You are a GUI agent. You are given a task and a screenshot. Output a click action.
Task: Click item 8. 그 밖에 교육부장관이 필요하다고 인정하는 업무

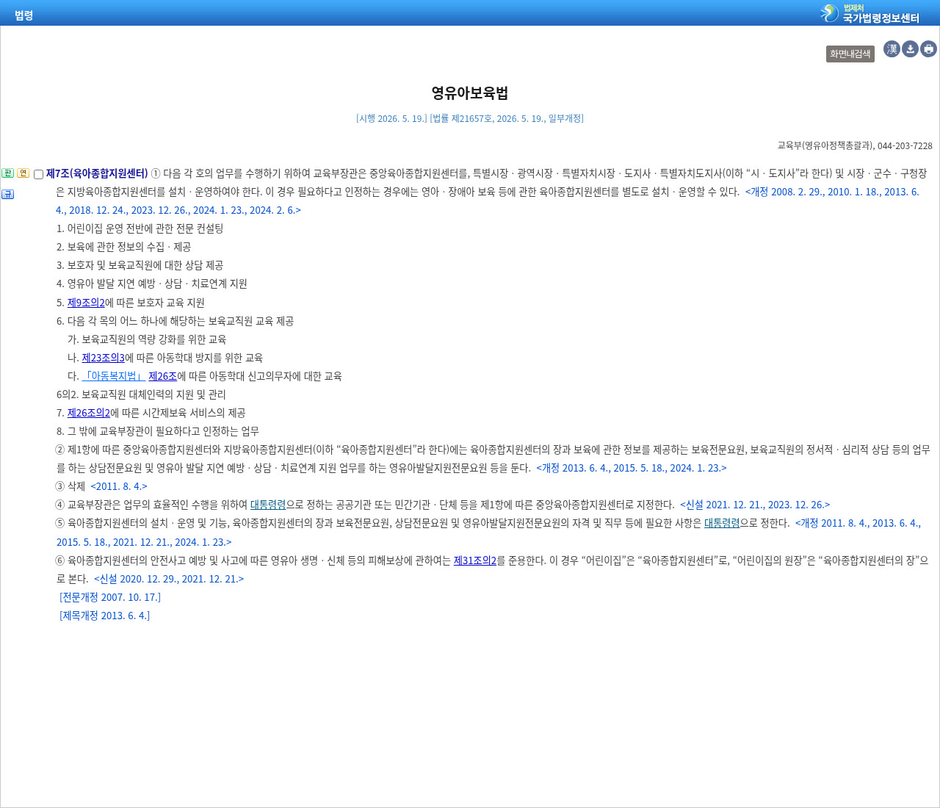[158, 431]
